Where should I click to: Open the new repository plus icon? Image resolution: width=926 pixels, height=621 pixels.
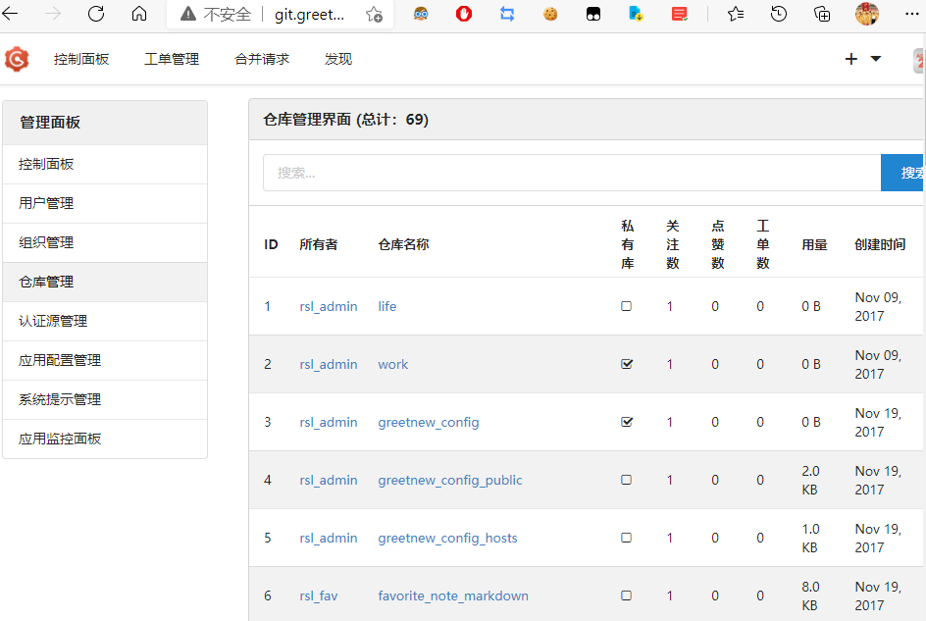click(850, 58)
